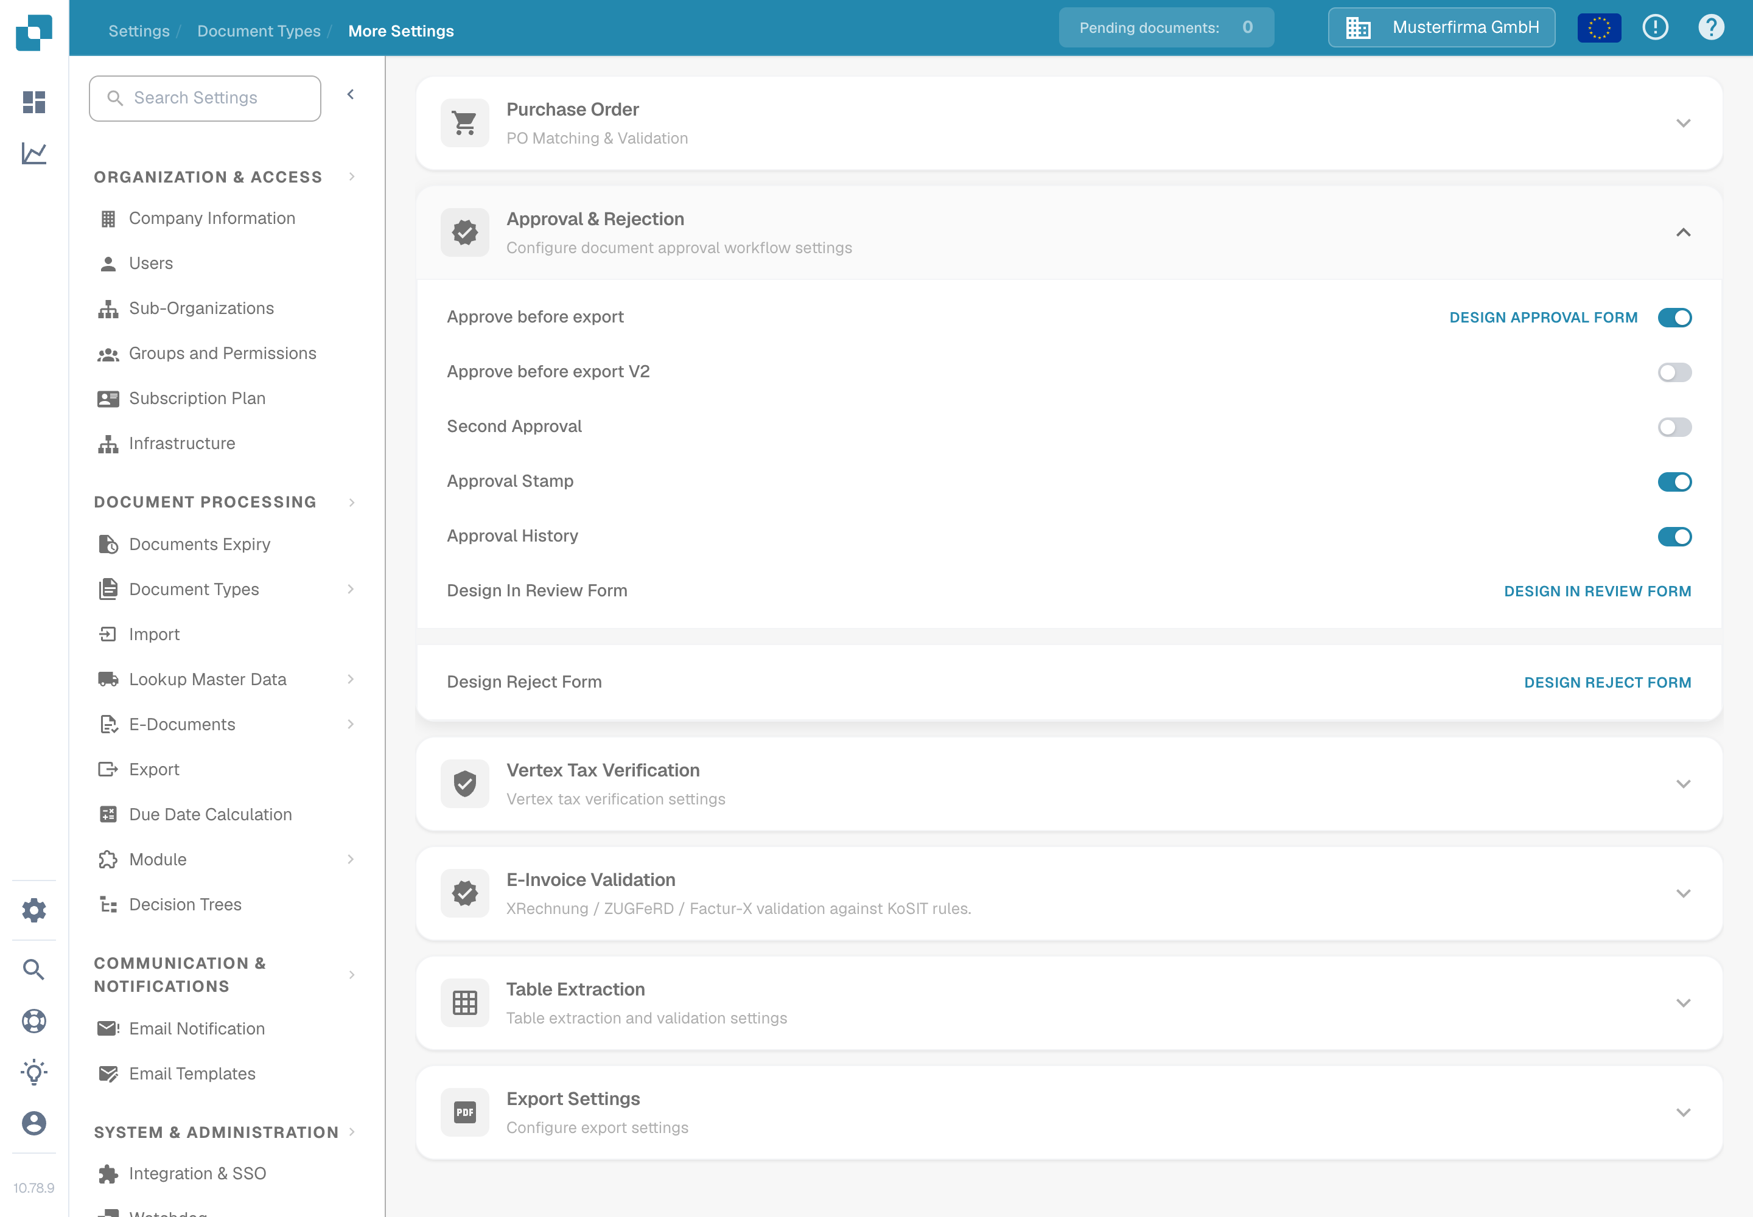Turn on the Second Approval toggle
This screenshot has width=1753, height=1217.
pyautogui.click(x=1674, y=427)
